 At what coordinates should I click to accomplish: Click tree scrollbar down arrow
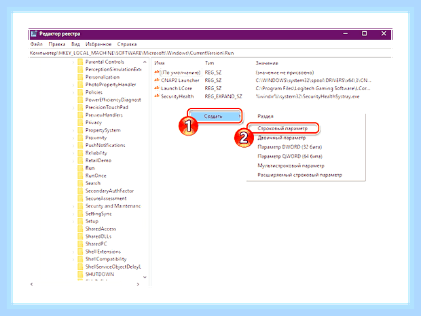point(145,277)
